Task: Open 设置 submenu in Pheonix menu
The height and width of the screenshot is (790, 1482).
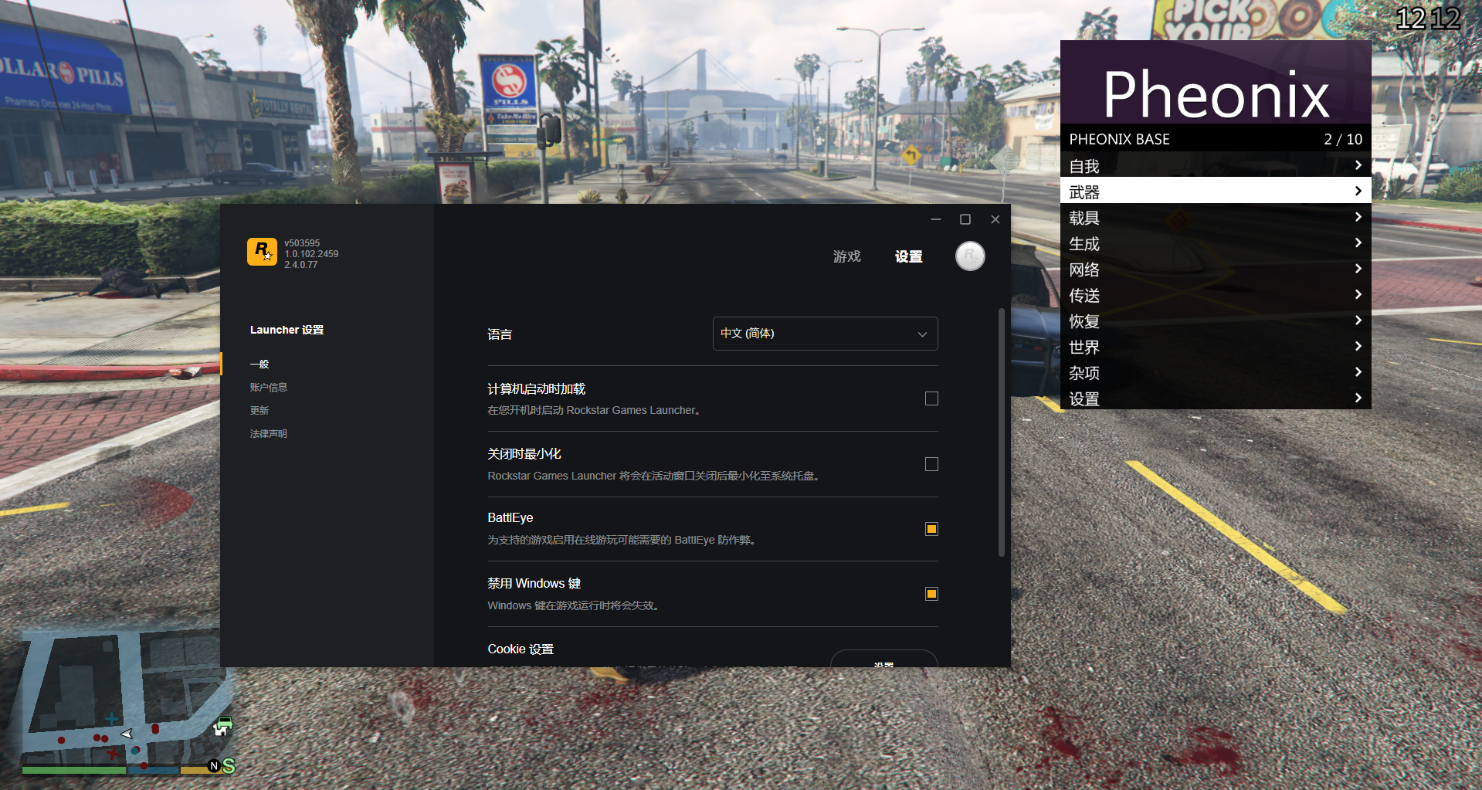Action: tap(1216, 398)
